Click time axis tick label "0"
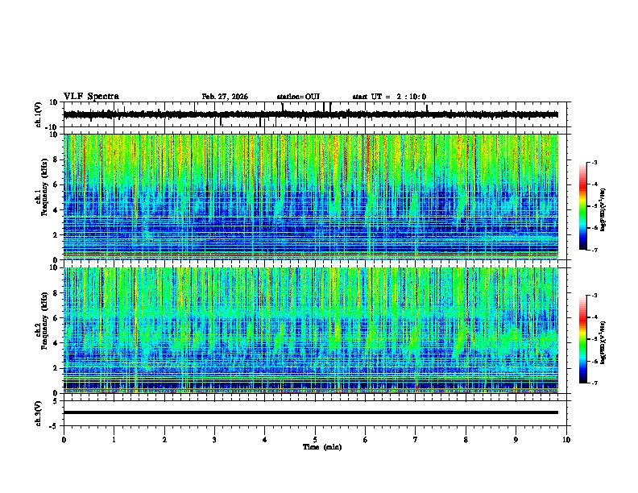Screen dimensions: 638x493 [64, 440]
